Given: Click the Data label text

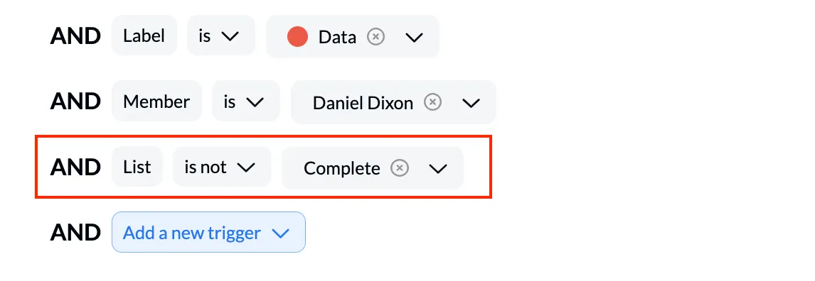Looking at the screenshot, I should (337, 37).
